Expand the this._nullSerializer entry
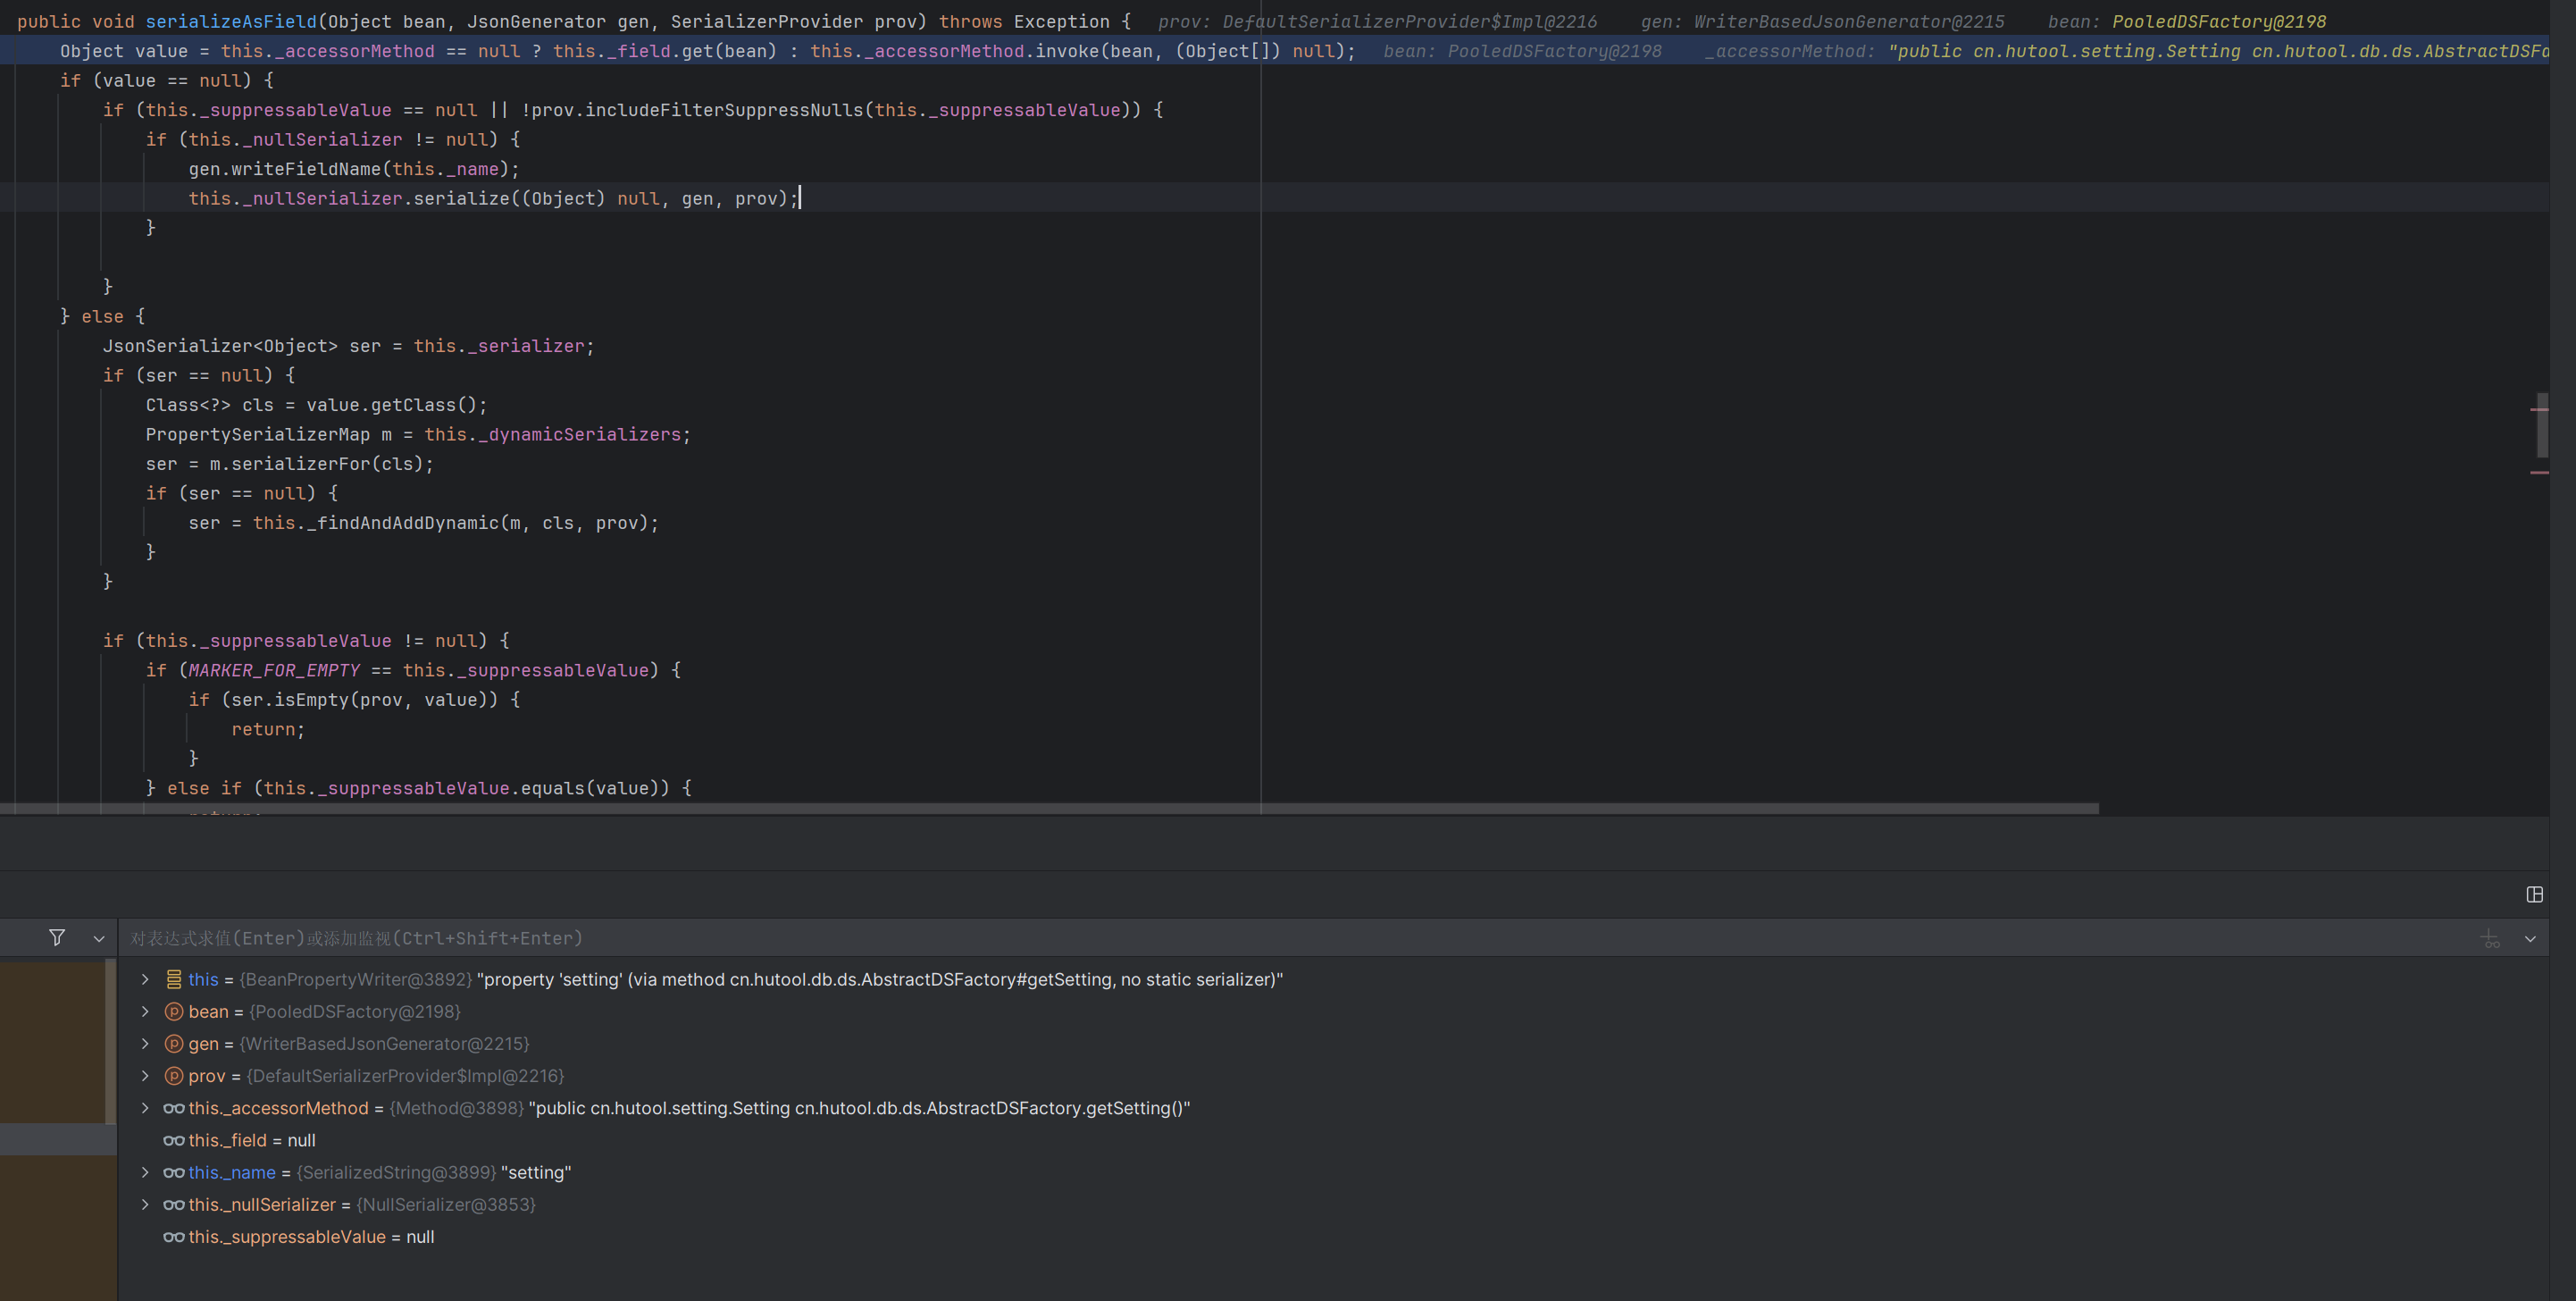 tap(145, 1204)
